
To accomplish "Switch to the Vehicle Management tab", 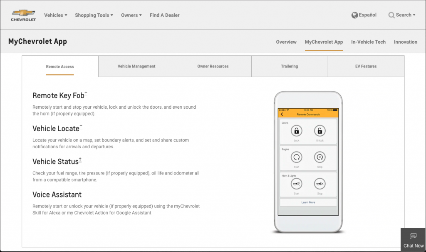I will (136, 66).
